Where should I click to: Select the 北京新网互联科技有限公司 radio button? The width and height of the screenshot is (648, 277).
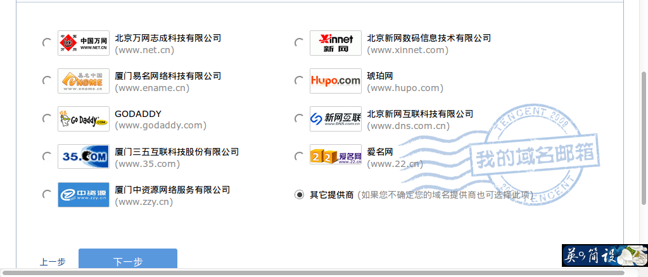pos(299,118)
